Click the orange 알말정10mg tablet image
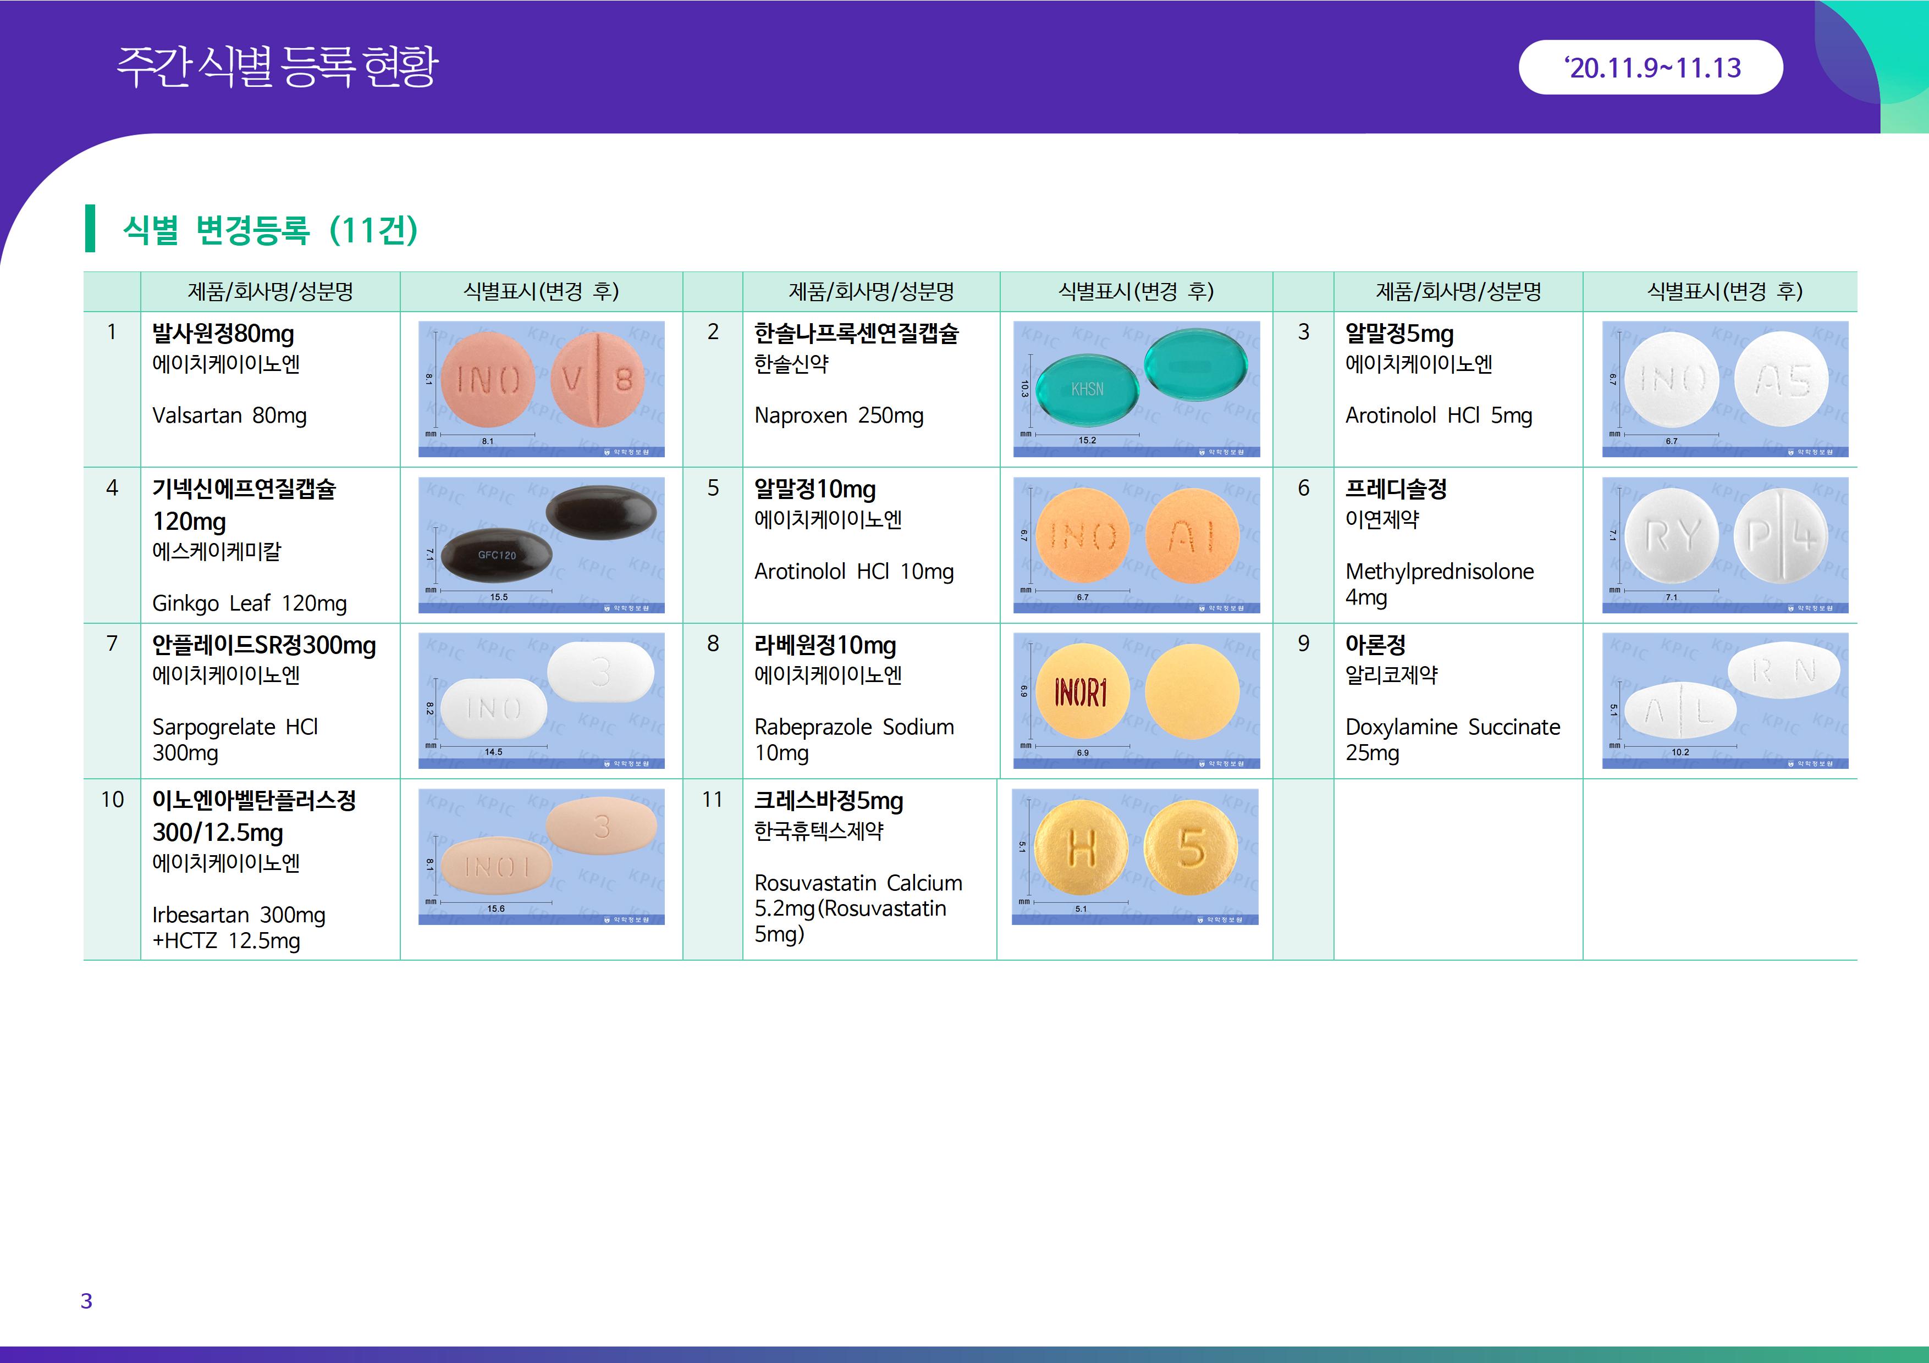Screen dimensions: 1929x1363 (1136, 544)
